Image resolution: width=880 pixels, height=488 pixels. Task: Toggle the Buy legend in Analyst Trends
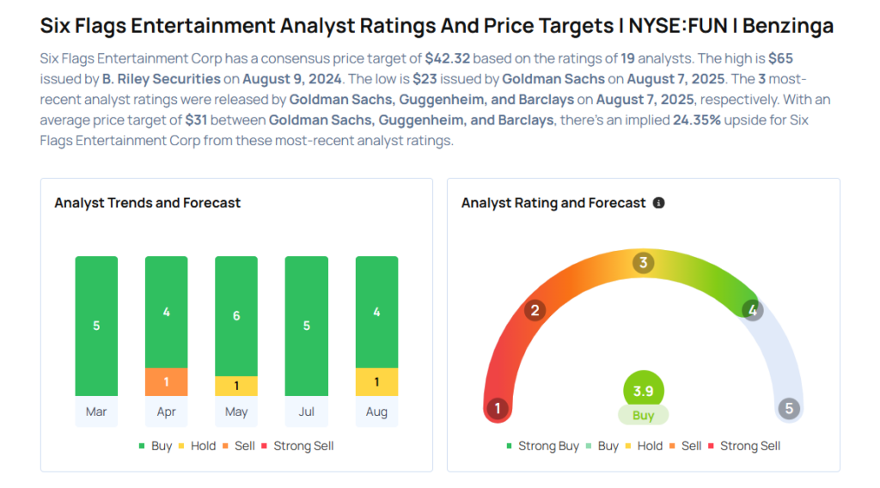point(156,446)
